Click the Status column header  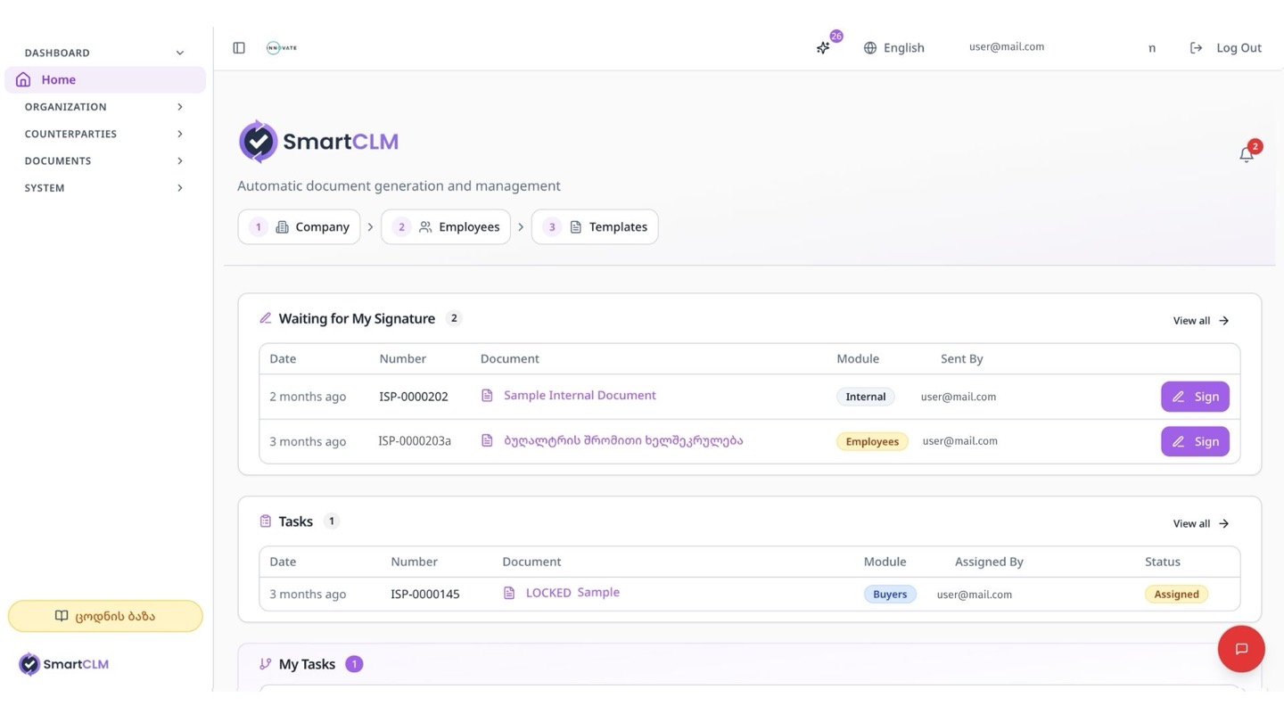click(1163, 562)
